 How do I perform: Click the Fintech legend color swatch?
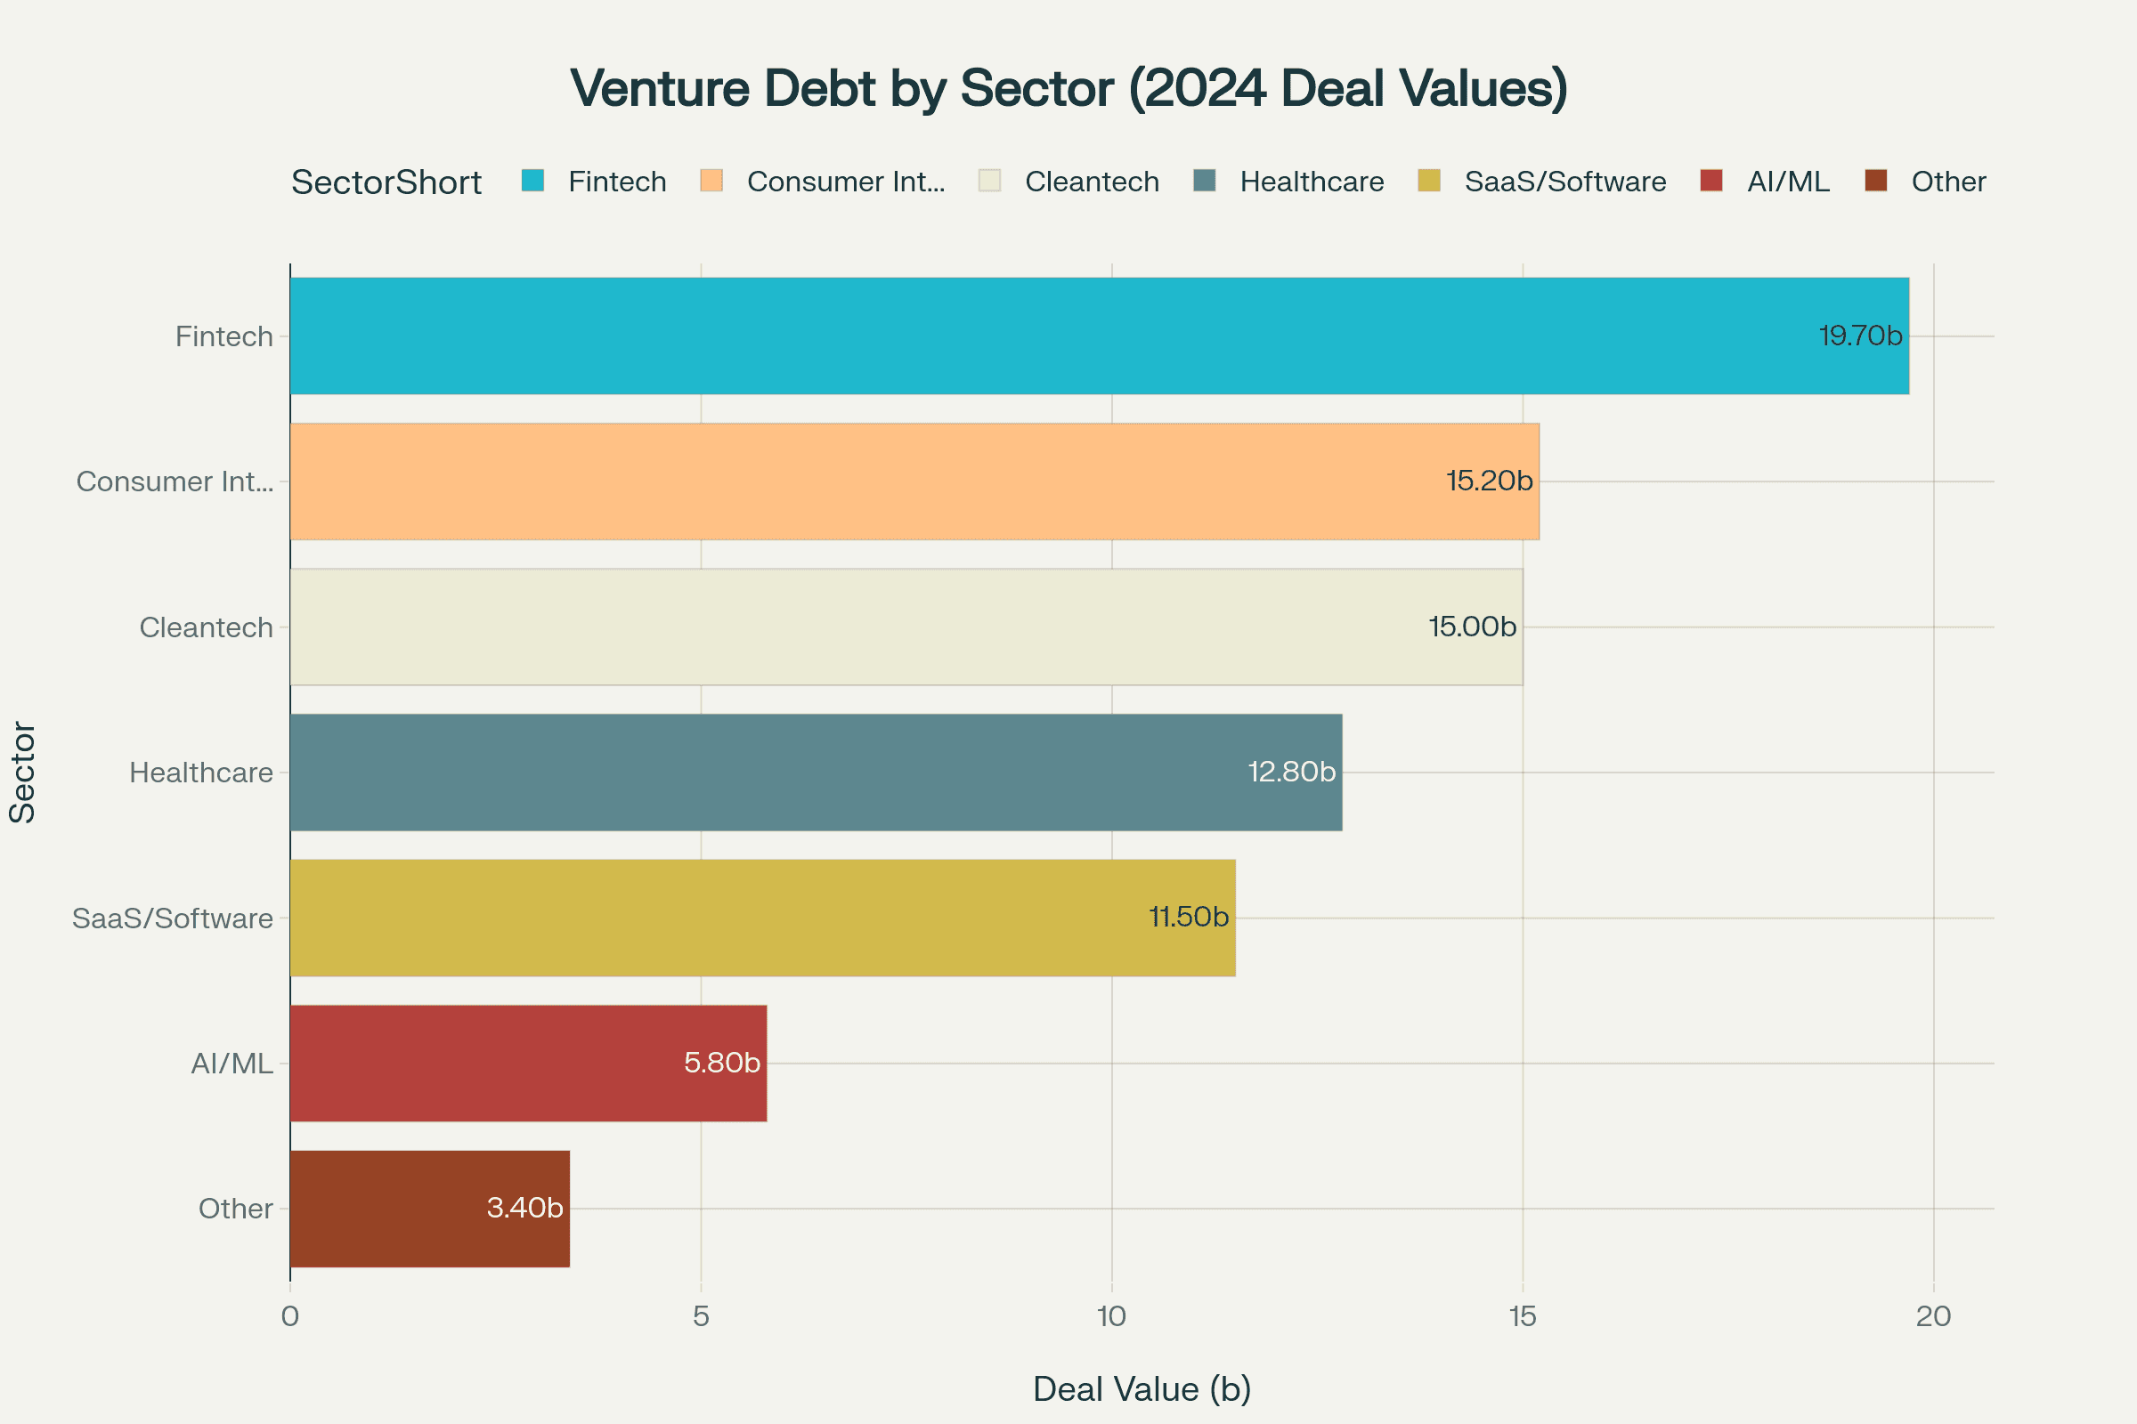532,181
